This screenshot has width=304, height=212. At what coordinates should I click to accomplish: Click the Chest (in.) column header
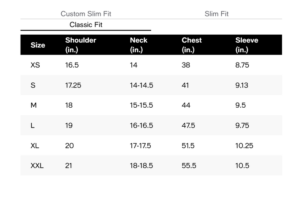coord(192,45)
